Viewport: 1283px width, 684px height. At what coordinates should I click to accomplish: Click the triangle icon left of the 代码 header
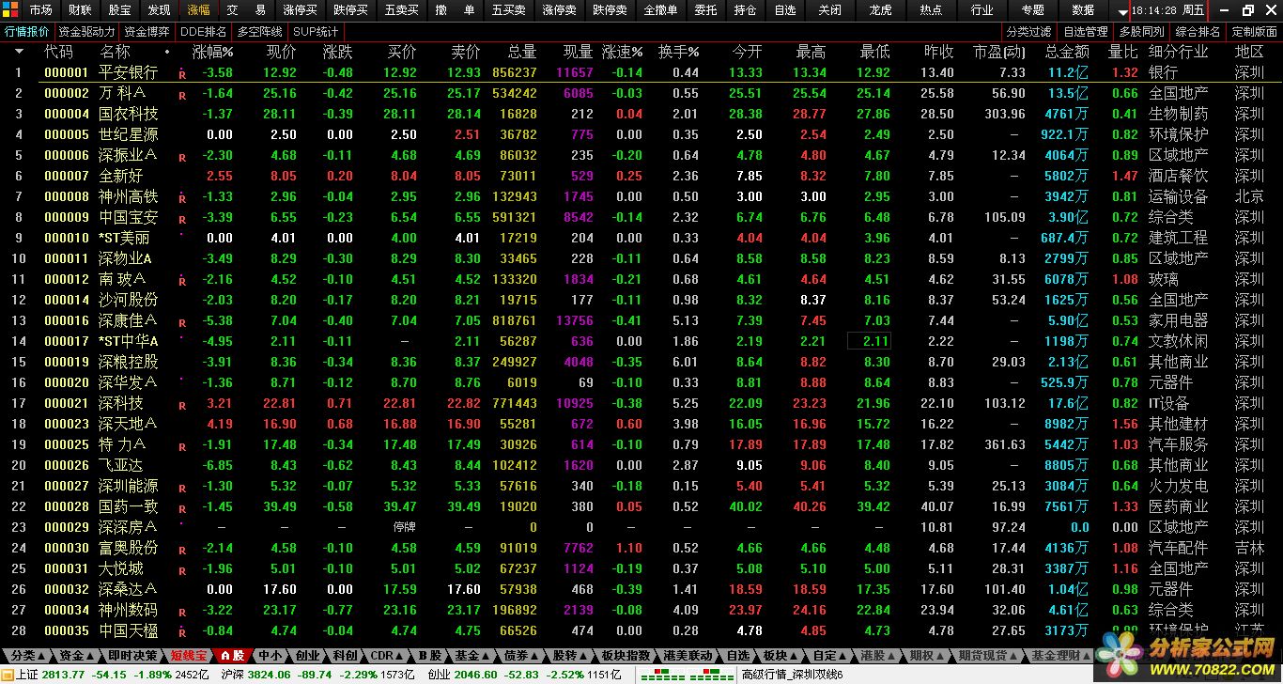(x=18, y=52)
